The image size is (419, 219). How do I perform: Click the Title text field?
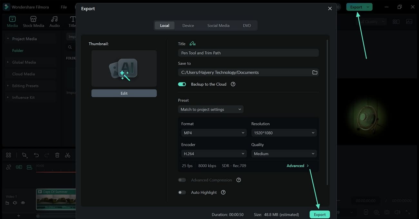(x=248, y=53)
